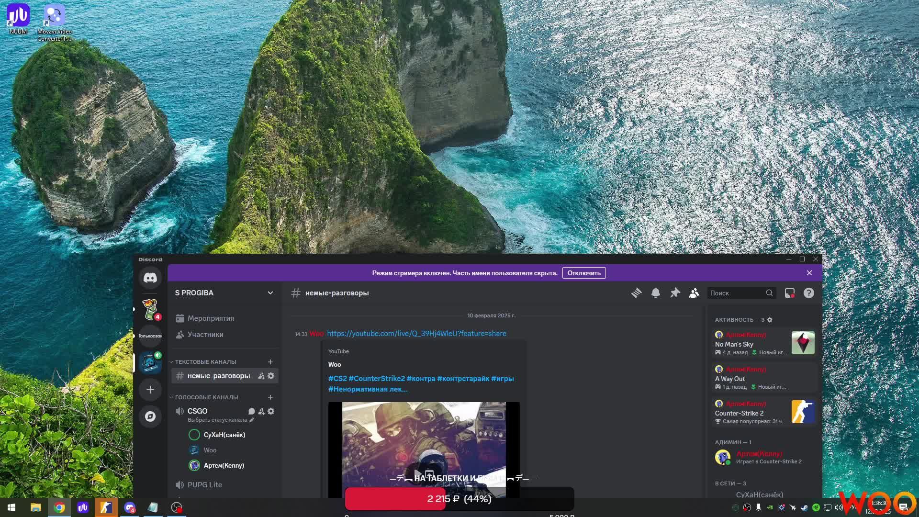This screenshot has height=517, width=919.
Task: Open Movavi Video Converter desktop shortcut
Action: pos(54,23)
